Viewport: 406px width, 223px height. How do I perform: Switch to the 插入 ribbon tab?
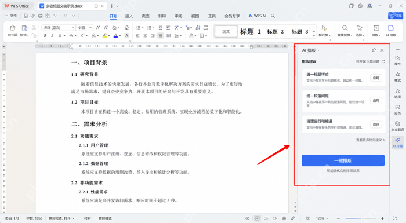click(x=129, y=16)
